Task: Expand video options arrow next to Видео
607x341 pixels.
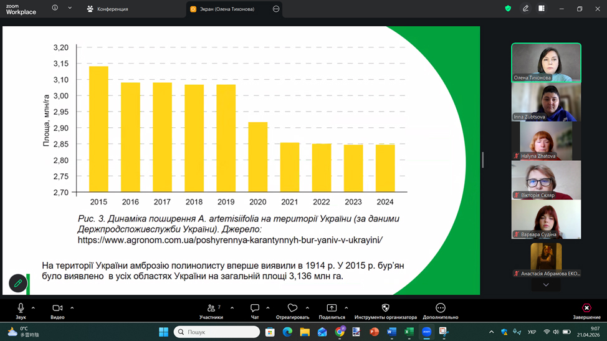Action: click(x=72, y=308)
